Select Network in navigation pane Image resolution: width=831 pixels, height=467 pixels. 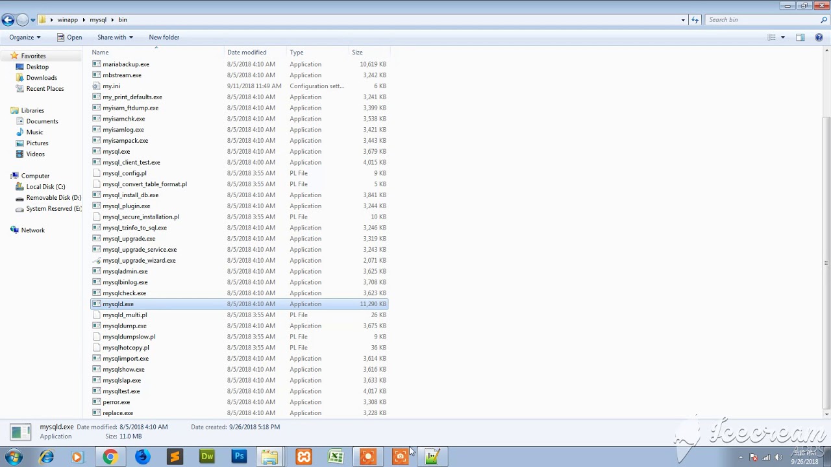[x=32, y=230]
